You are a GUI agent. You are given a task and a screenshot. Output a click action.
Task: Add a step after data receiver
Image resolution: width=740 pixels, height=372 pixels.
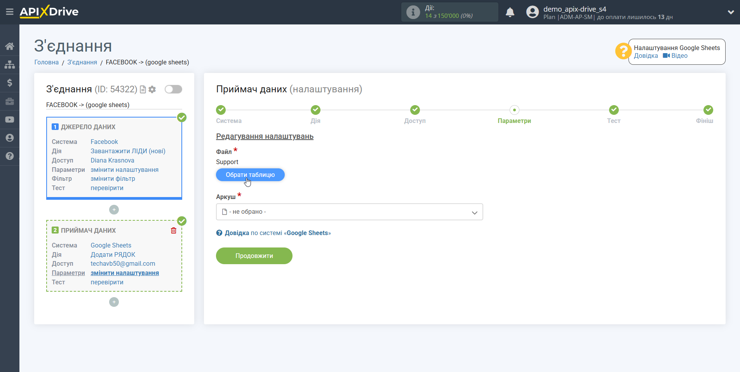(114, 302)
